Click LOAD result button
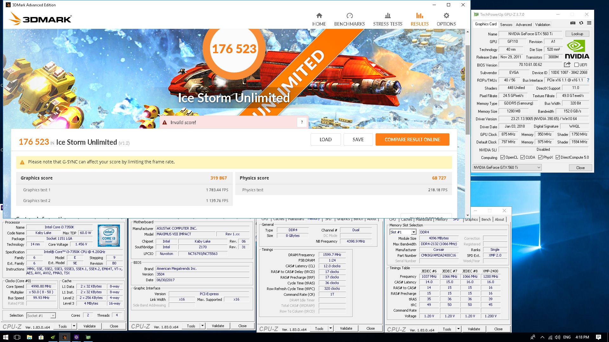The width and height of the screenshot is (609, 342). [325, 140]
